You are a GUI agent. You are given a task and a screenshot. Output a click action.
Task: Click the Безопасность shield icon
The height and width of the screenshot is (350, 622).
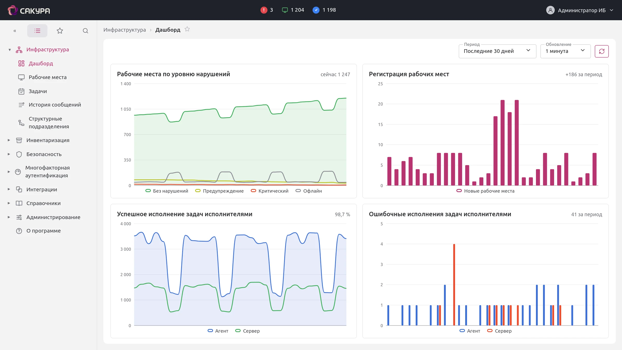(19, 154)
